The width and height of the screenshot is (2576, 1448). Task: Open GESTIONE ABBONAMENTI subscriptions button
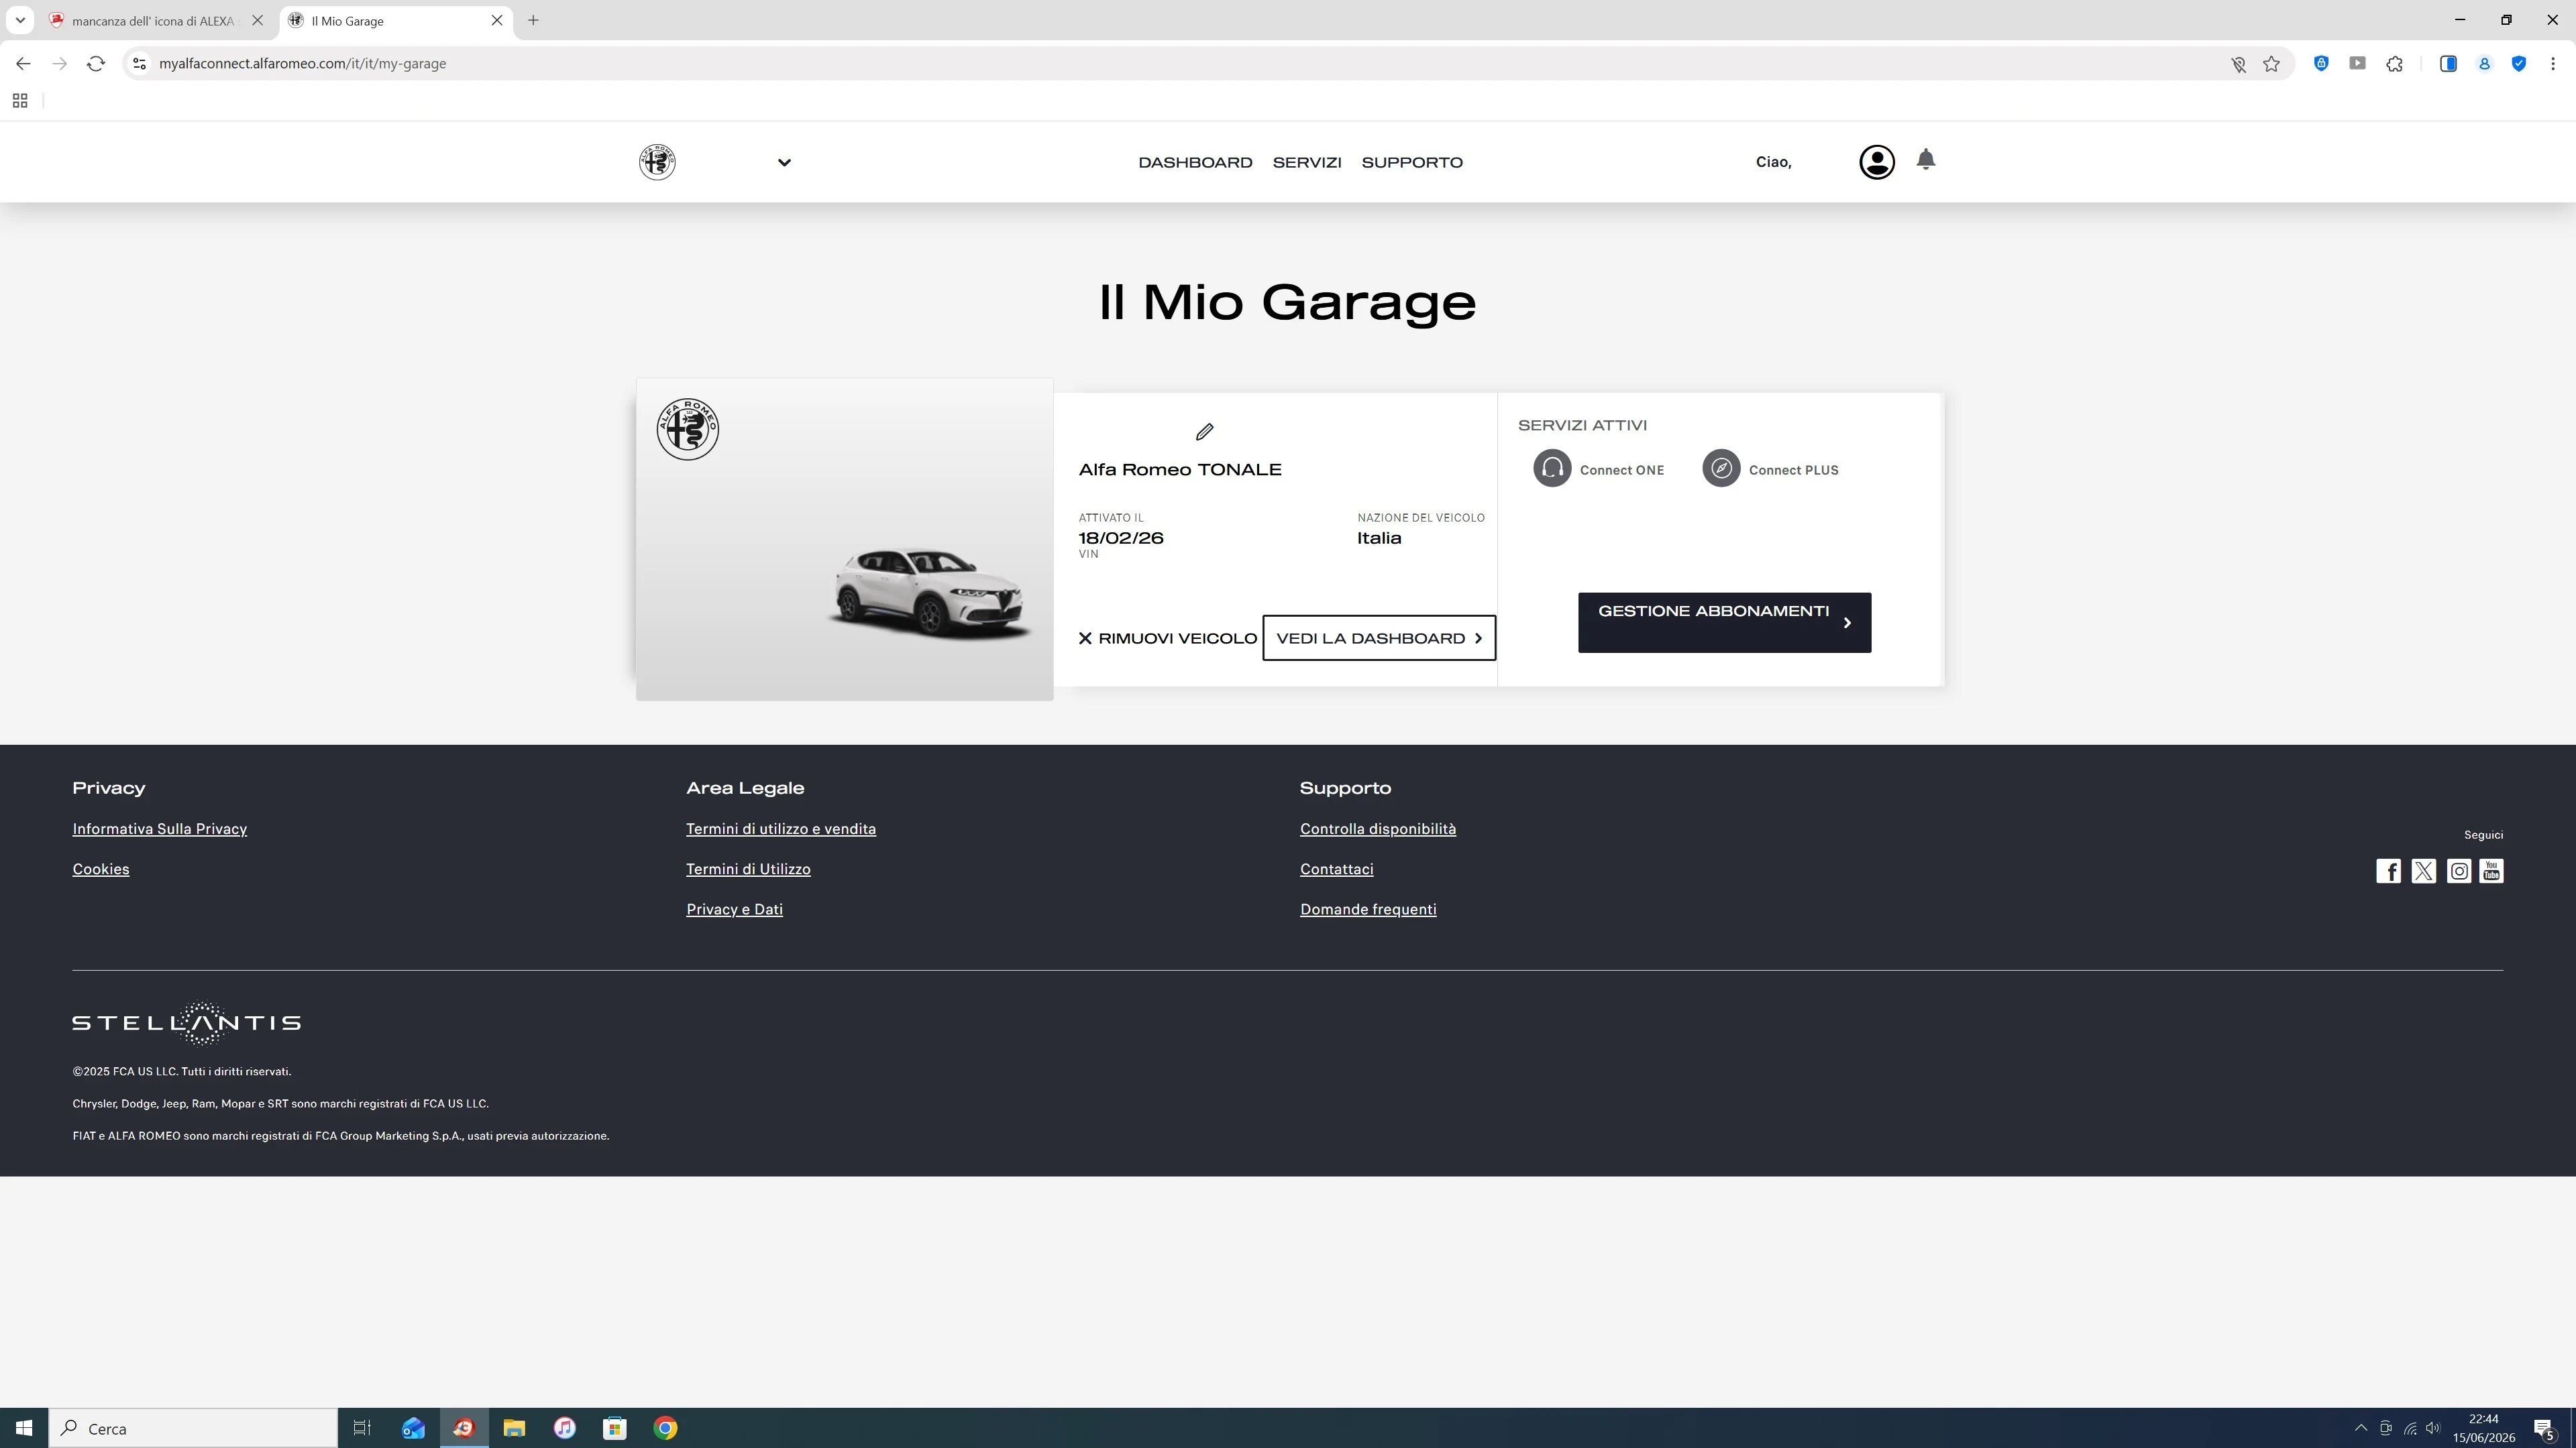(x=1724, y=623)
